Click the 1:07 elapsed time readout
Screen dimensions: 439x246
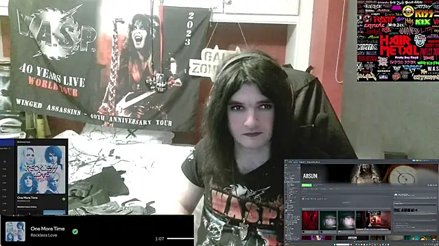point(160,238)
